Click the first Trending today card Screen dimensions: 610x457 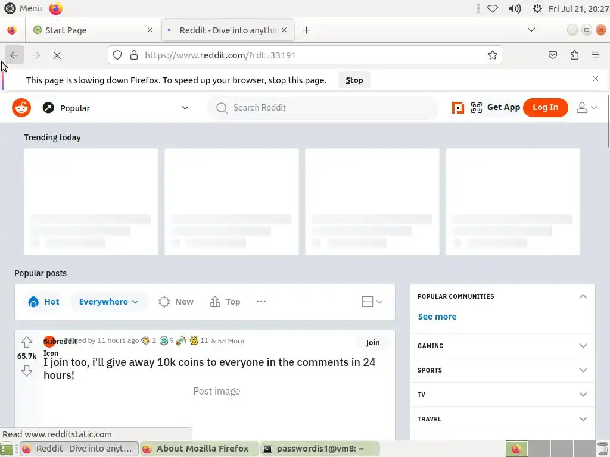tap(91, 202)
